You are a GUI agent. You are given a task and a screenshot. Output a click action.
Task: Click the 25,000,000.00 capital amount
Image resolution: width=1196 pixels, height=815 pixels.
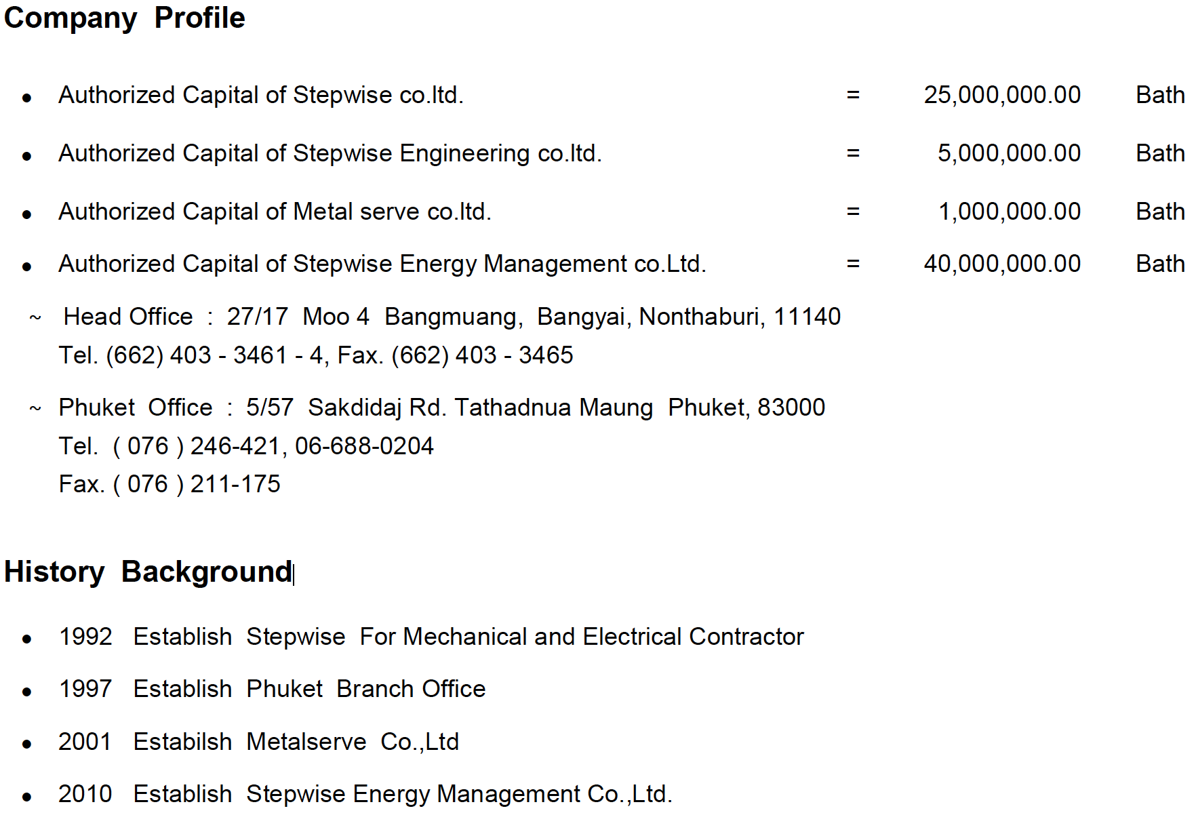(1001, 95)
